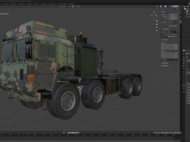Jump to timeline start button

coord(68,133)
